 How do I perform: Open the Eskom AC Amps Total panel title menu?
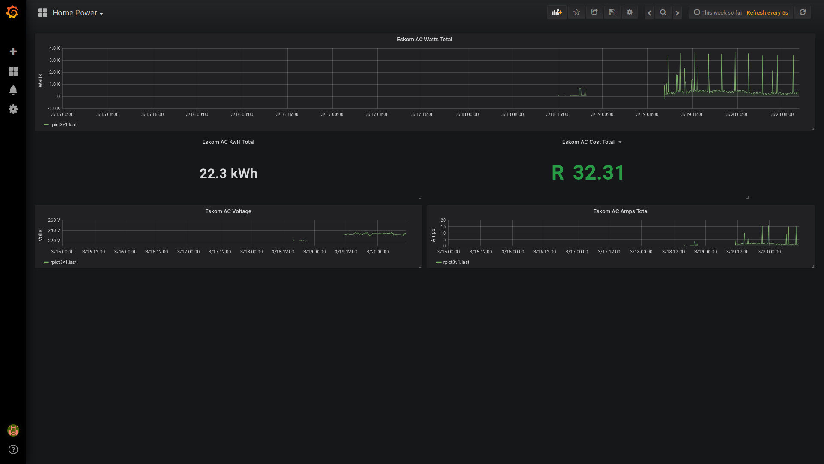point(621,211)
